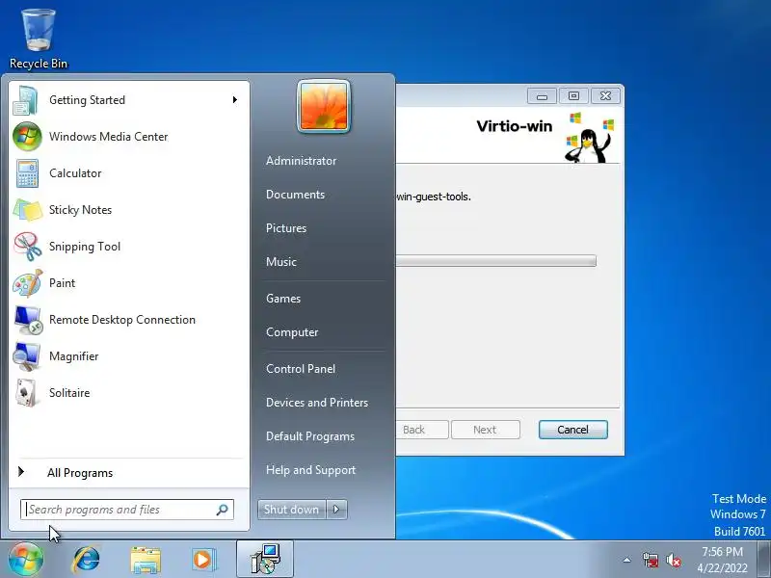771x578 pixels.
Task: Open the Solitaire cards icon
Action: coord(27,393)
